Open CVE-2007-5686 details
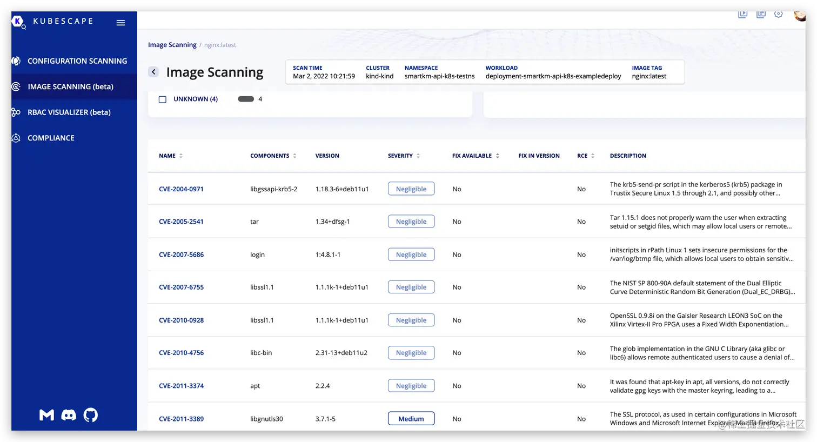 (181, 255)
